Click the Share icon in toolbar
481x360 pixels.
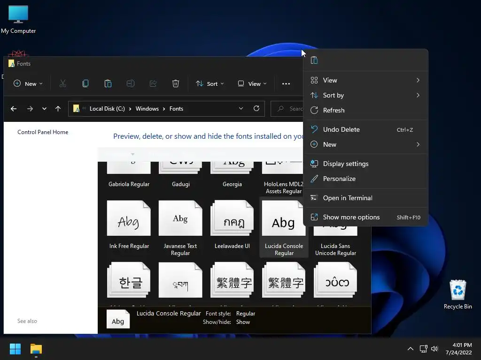point(153,83)
